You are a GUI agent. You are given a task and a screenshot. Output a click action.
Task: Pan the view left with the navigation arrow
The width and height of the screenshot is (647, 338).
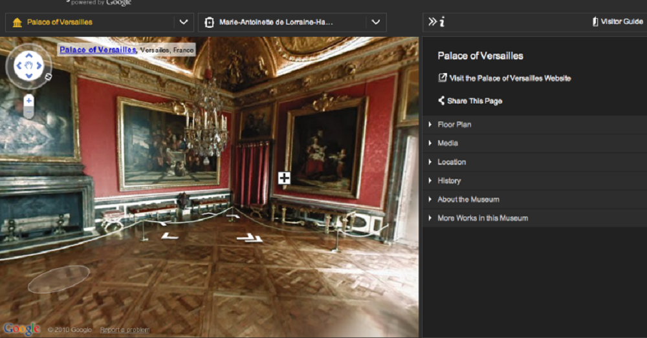click(19, 65)
